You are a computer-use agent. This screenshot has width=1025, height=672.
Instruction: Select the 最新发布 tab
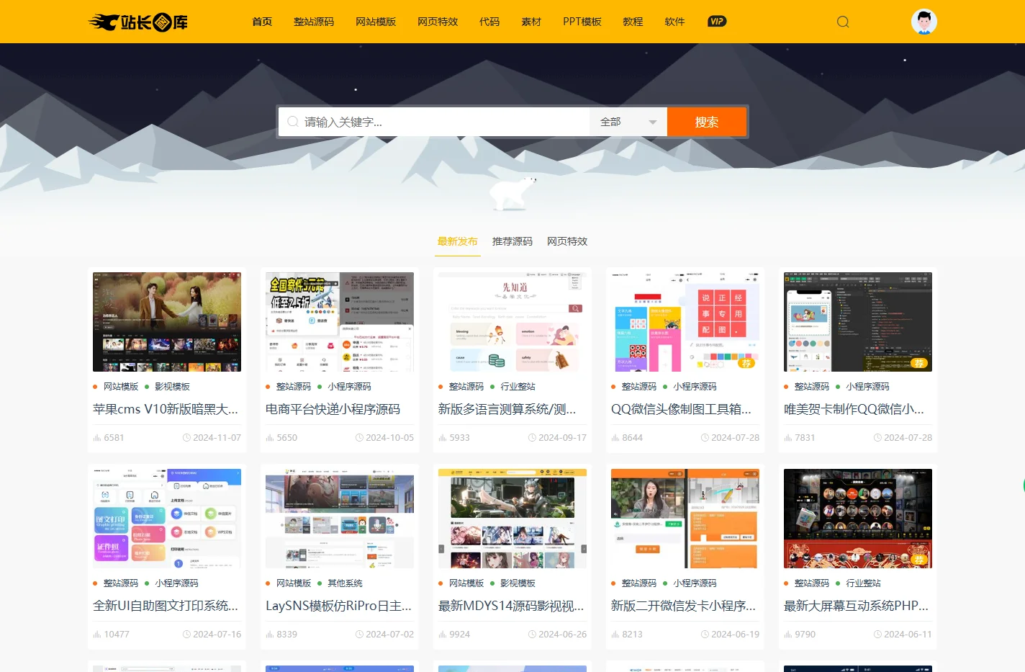click(458, 241)
